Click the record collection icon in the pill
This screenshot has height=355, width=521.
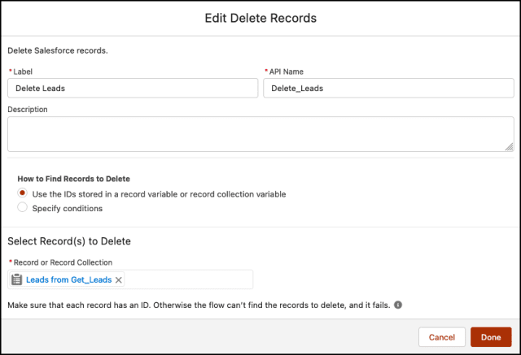[x=17, y=279]
